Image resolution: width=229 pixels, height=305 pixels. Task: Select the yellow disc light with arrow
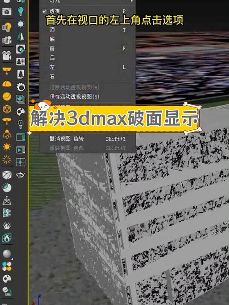(x=7, y=121)
